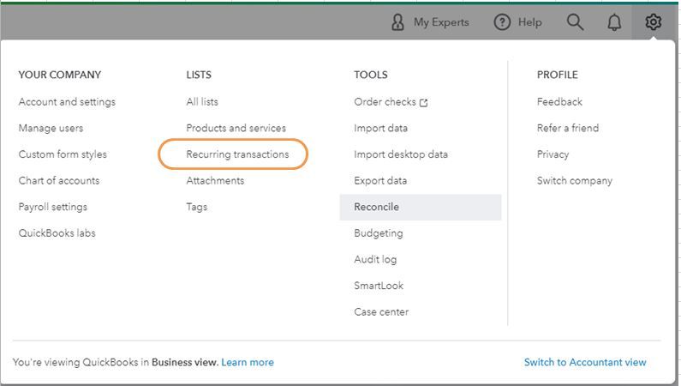Click LISTS column heading

click(199, 75)
